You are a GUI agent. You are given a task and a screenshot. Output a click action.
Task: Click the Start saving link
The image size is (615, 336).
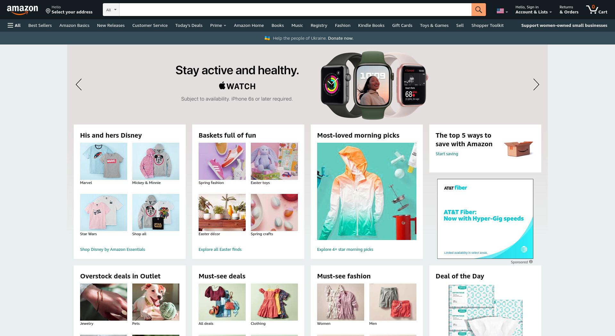pyautogui.click(x=447, y=154)
